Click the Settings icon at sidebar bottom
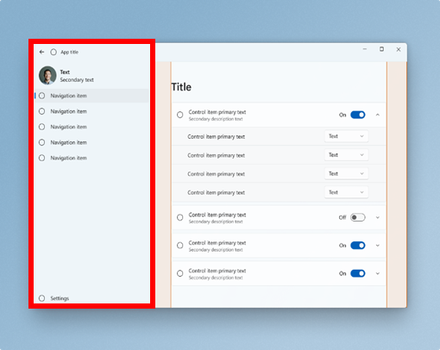 tap(42, 298)
